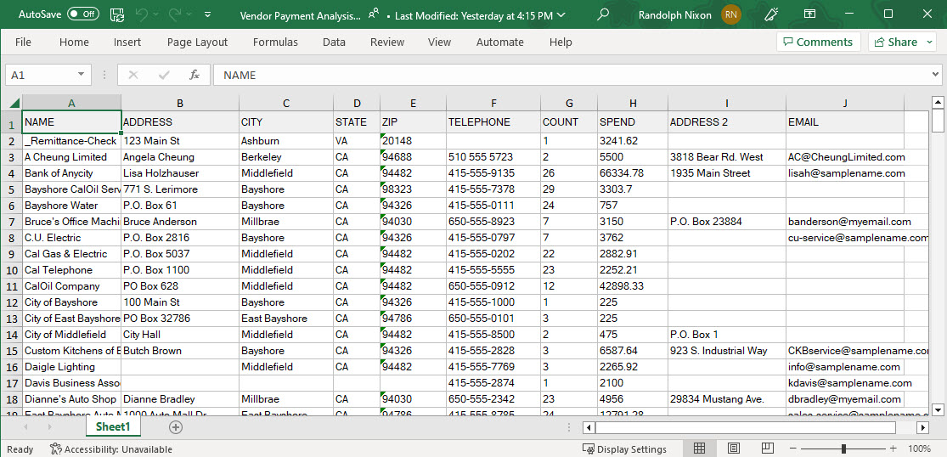This screenshot has width=947, height=457.
Task: Select Normal view in status bar
Action: coord(700,449)
